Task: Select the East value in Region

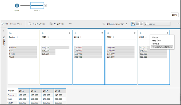Action: coord(23,51)
